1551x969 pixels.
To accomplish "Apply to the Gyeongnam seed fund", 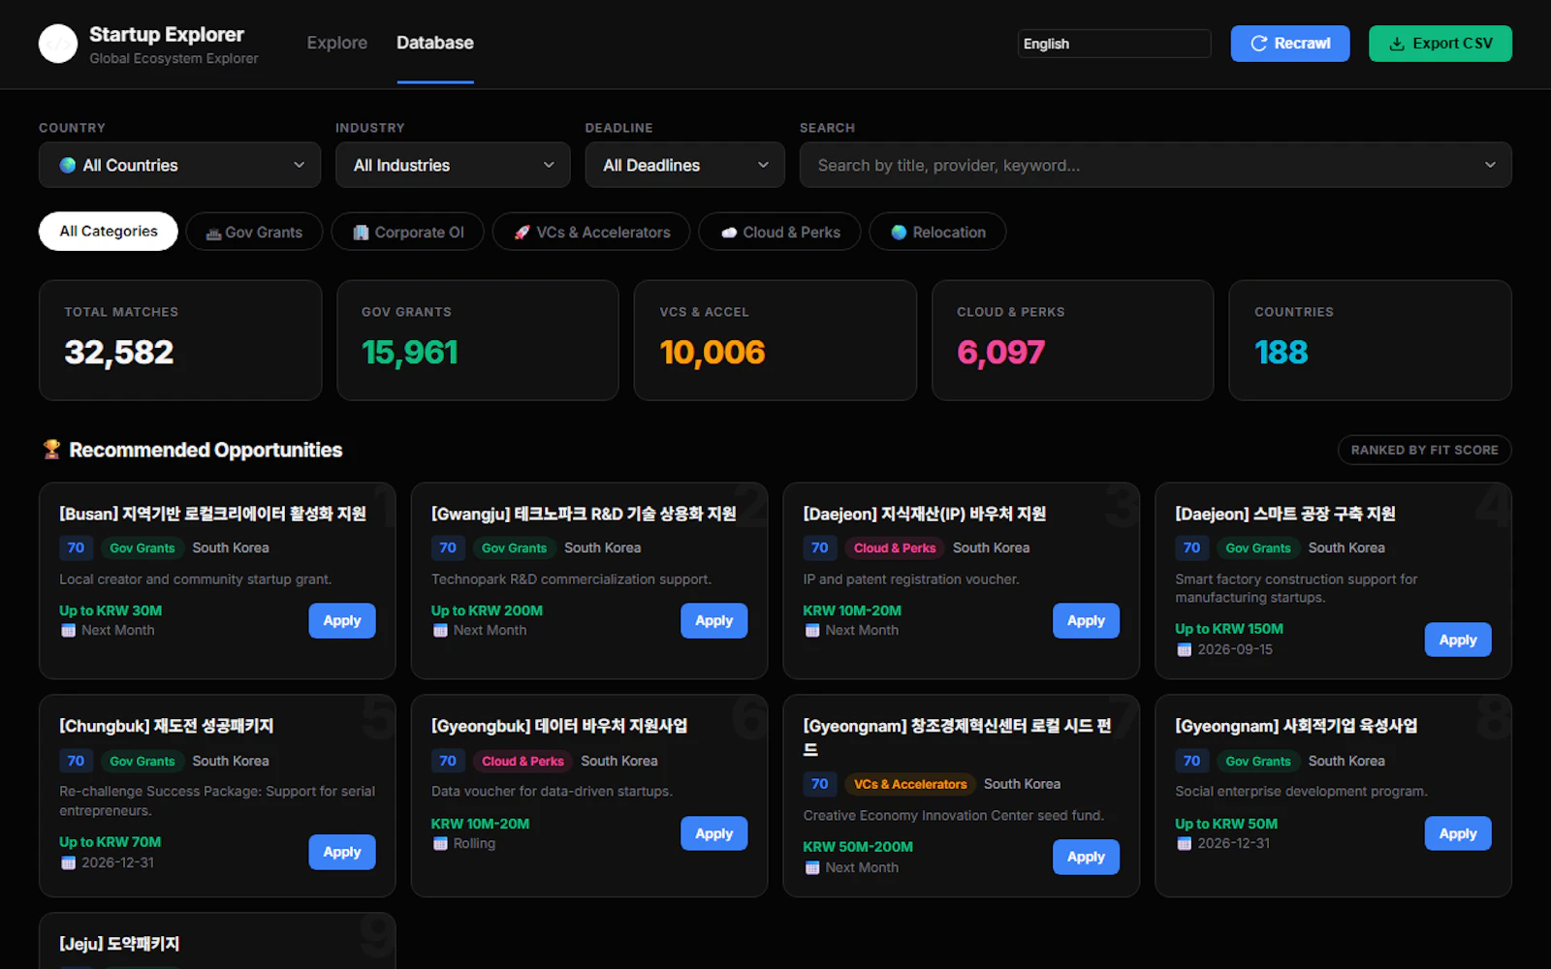I will 1086,858.
